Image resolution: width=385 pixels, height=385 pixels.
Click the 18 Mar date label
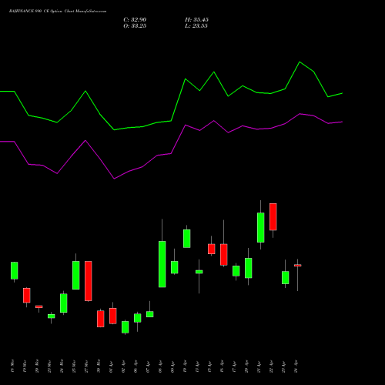point(12,366)
